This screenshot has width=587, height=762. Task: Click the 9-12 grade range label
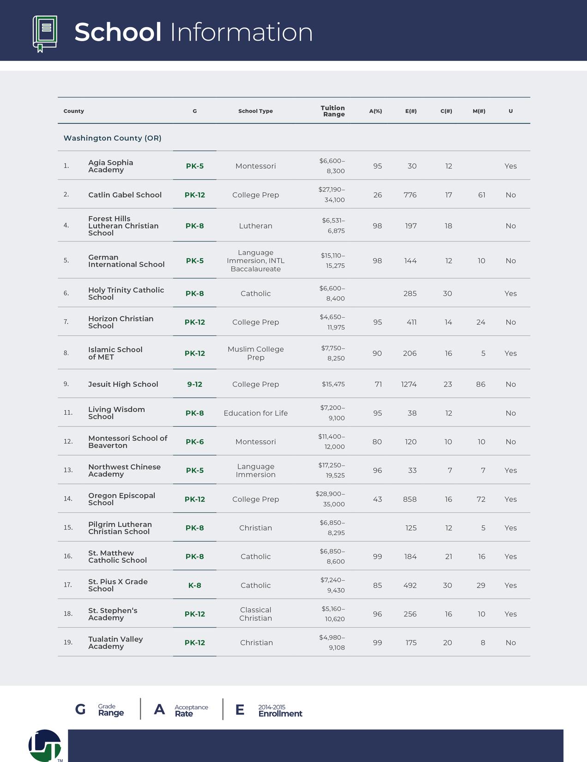tap(194, 384)
